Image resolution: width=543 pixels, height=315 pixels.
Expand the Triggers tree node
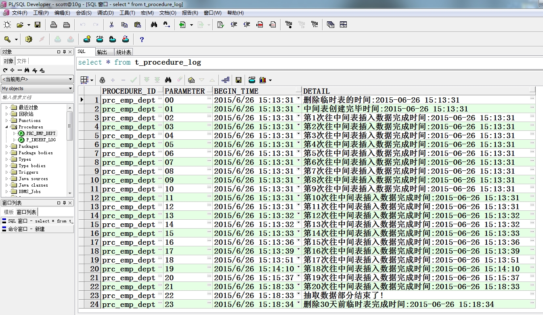click(x=6, y=172)
